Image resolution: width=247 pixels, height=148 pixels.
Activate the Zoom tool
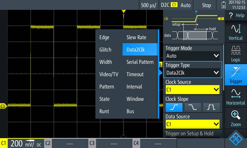[236, 118]
